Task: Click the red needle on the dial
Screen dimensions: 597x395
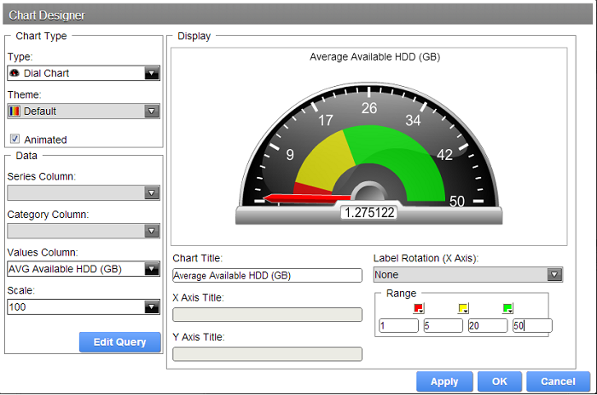Action: [306, 198]
